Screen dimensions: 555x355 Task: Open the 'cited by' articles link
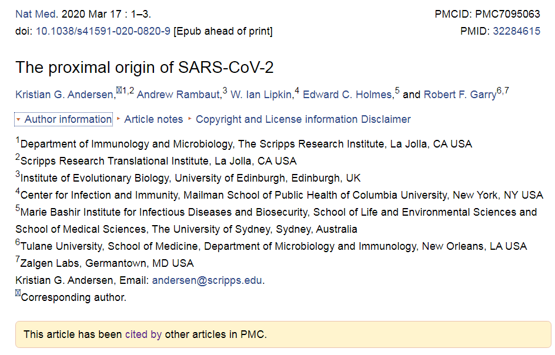143,334
